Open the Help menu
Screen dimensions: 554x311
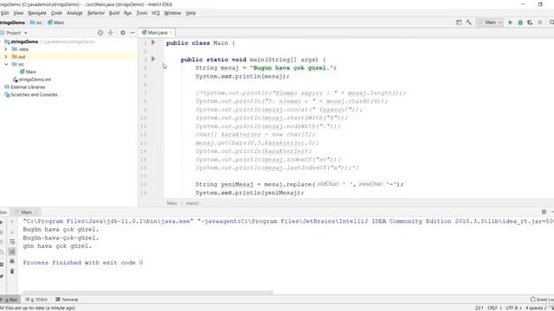coord(190,13)
